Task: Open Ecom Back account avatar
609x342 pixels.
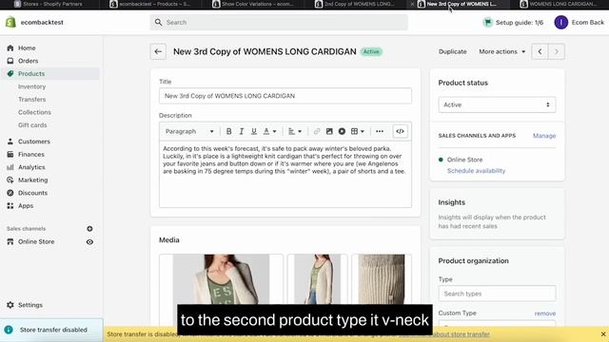Action: pyautogui.click(x=560, y=23)
